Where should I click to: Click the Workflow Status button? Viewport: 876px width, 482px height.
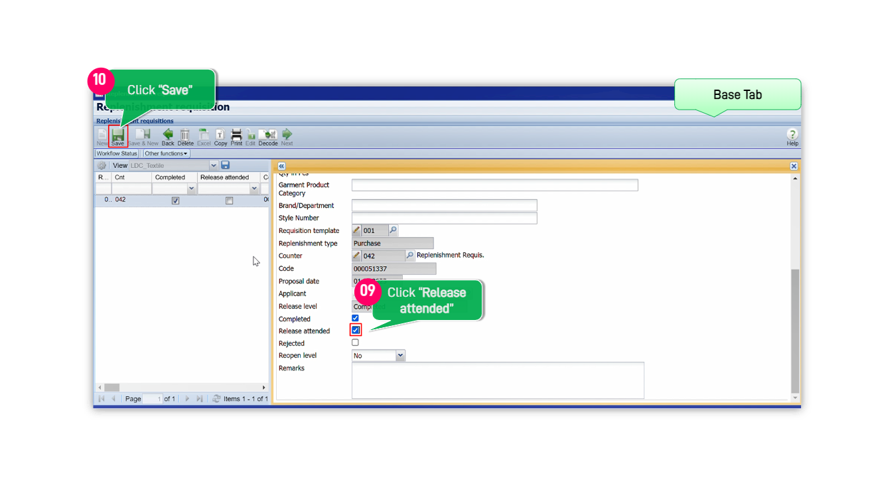(117, 153)
